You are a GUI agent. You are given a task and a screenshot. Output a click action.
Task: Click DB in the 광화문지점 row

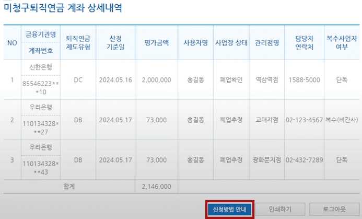click(x=78, y=160)
